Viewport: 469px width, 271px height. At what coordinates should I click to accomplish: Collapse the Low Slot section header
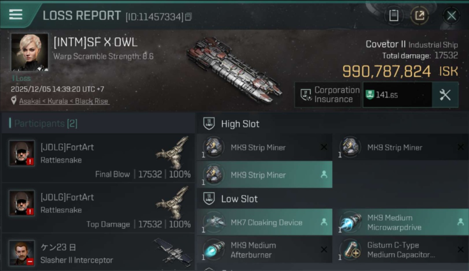pos(240,199)
